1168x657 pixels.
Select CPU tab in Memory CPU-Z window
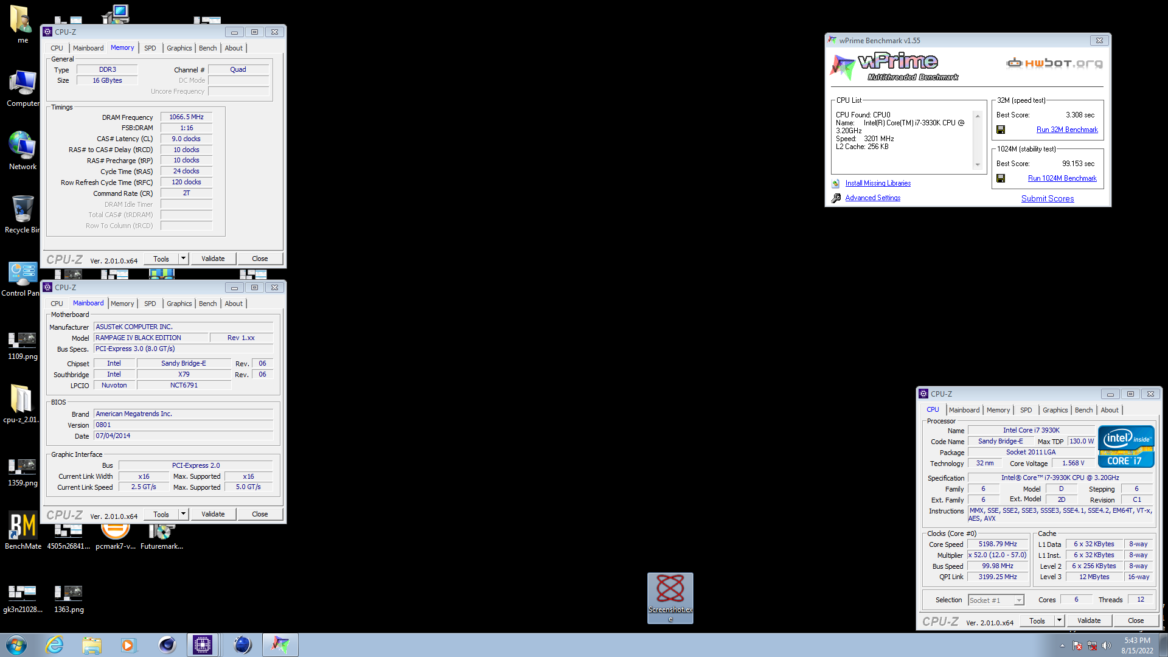point(57,48)
